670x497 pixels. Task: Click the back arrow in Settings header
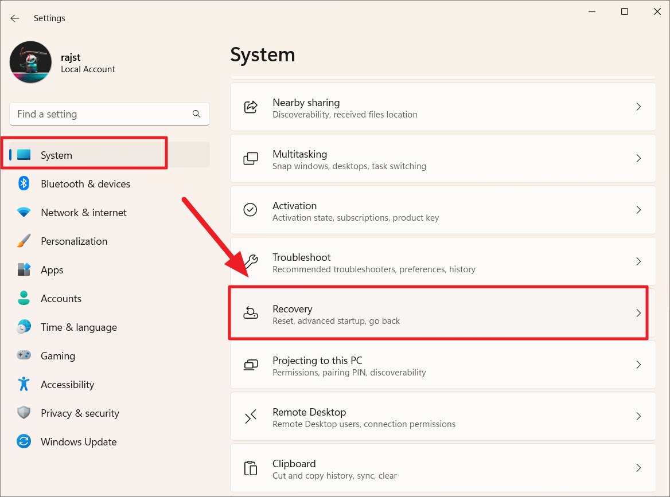click(x=15, y=18)
